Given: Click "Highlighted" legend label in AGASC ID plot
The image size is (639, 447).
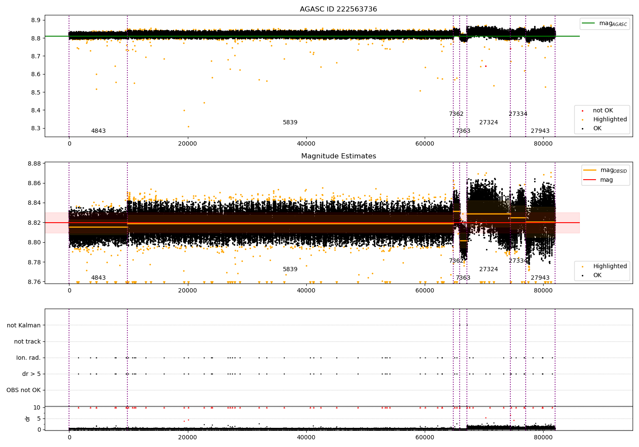Looking at the screenshot, I should [x=610, y=120].
